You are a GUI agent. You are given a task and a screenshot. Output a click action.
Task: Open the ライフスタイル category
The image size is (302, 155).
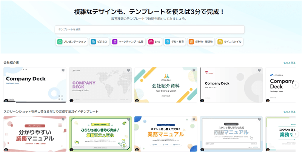(x=230, y=41)
